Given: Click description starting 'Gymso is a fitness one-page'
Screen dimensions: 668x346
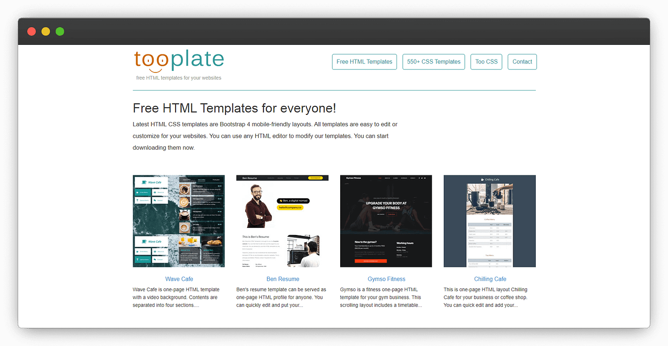Looking at the screenshot, I should point(381,297).
